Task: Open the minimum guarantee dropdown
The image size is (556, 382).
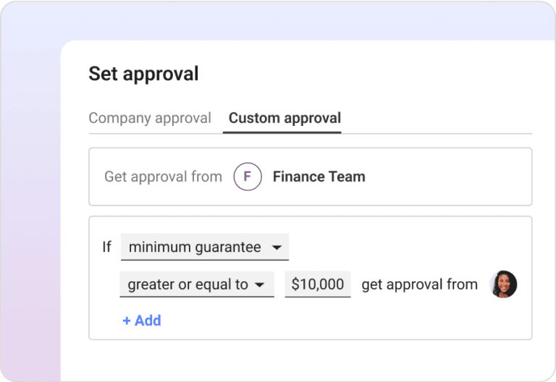Action: (205, 247)
